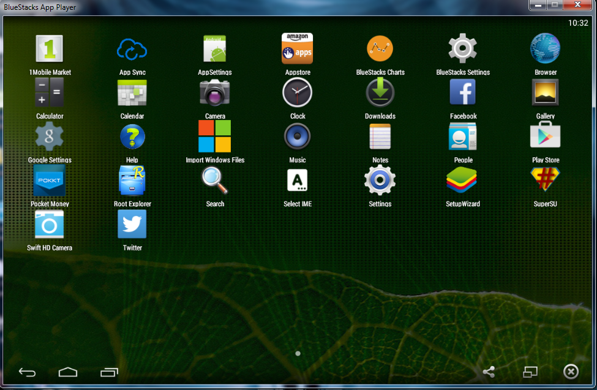Launch BlueStacks Charts app
597x390 pixels.
380,48
